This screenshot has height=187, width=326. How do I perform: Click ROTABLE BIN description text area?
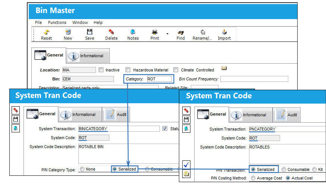point(128,154)
